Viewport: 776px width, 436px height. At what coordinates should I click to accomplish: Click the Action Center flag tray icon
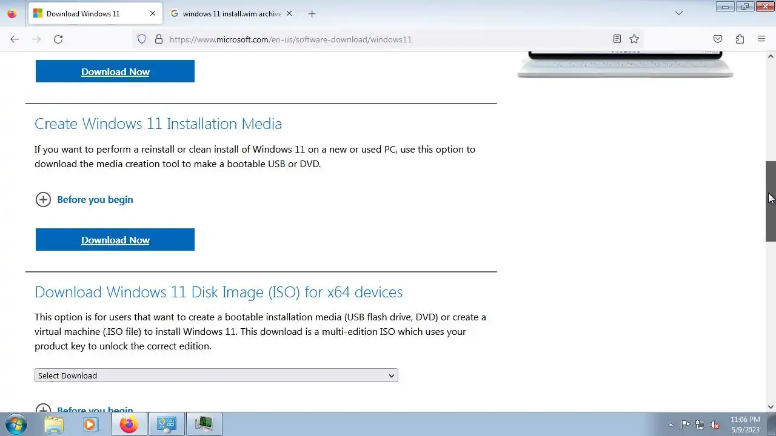tap(685, 424)
